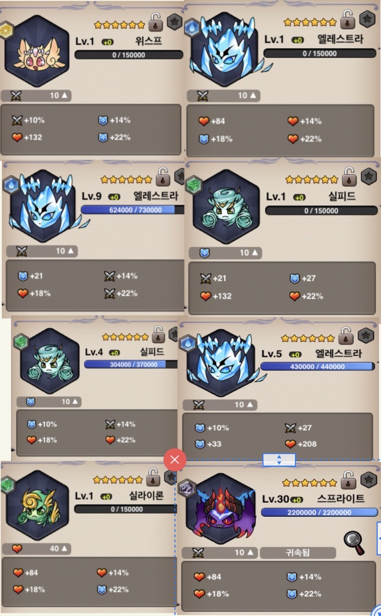Expand 10 arrow on Lv.9 엘레스트라 card

click(x=71, y=250)
